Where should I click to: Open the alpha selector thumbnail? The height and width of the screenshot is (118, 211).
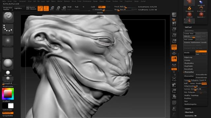coord(8,41)
